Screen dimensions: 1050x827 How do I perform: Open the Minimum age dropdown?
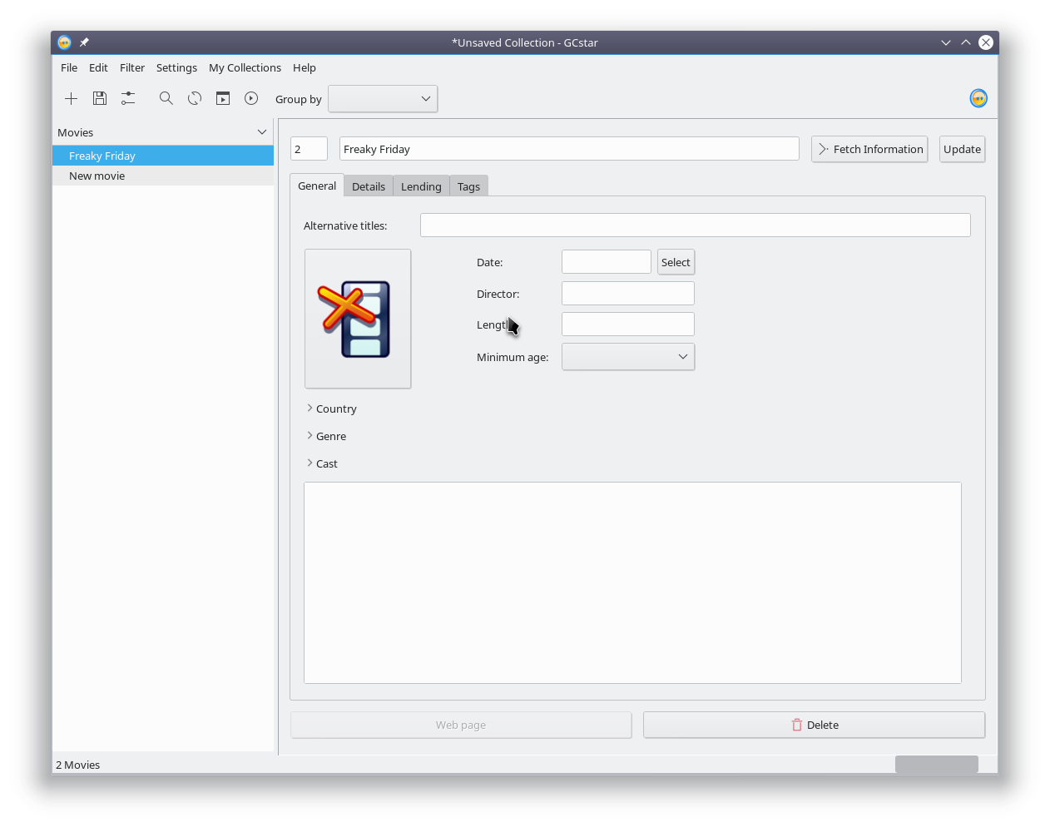[x=628, y=357]
